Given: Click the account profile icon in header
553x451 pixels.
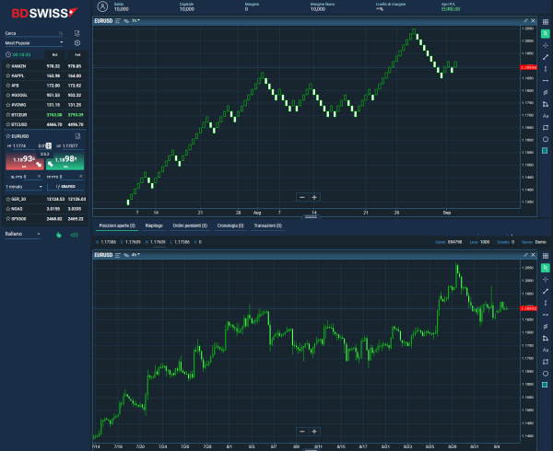Looking at the screenshot, I should [102, 7].
